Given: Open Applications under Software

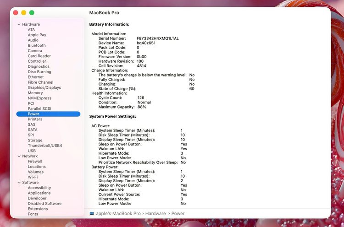Looking at the screenshot, I should [x=39, y=193].
